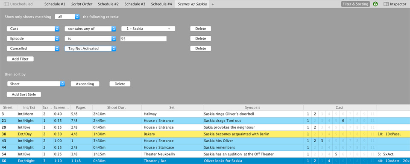Delete the Episode filter row
The width and height of the screenshot is (410, 164).
201,39
